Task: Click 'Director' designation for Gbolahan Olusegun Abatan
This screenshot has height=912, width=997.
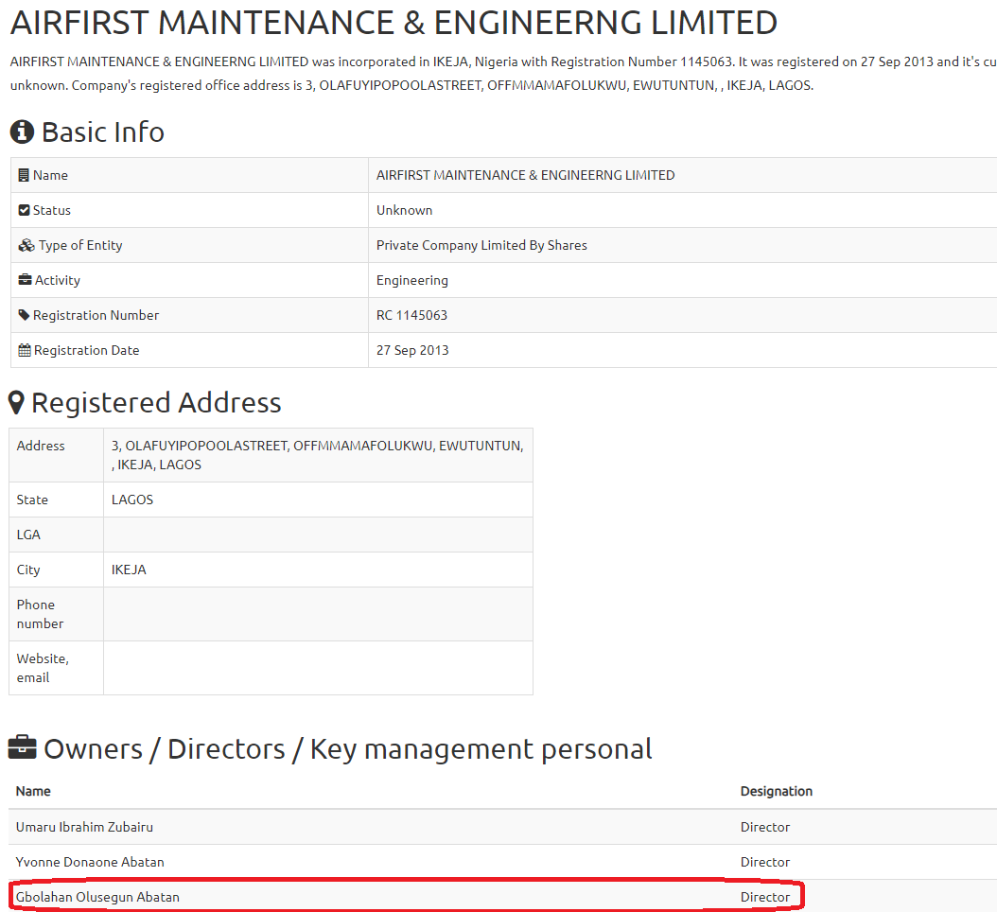Action: (765, 897)
